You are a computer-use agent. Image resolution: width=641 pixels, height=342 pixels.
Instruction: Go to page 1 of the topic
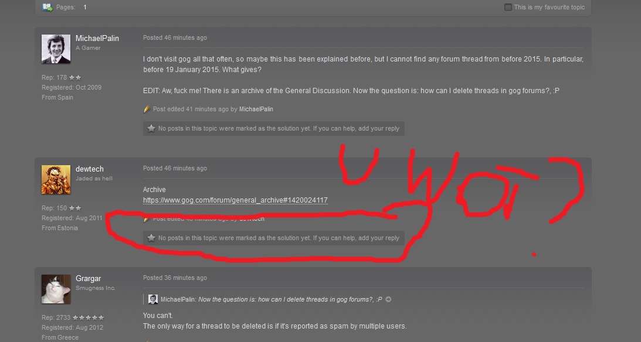point(85,7)
